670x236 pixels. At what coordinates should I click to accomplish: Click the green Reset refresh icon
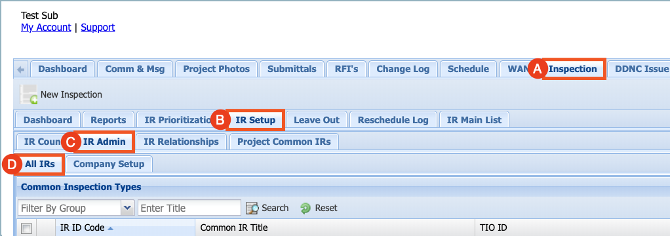(305, 208)
